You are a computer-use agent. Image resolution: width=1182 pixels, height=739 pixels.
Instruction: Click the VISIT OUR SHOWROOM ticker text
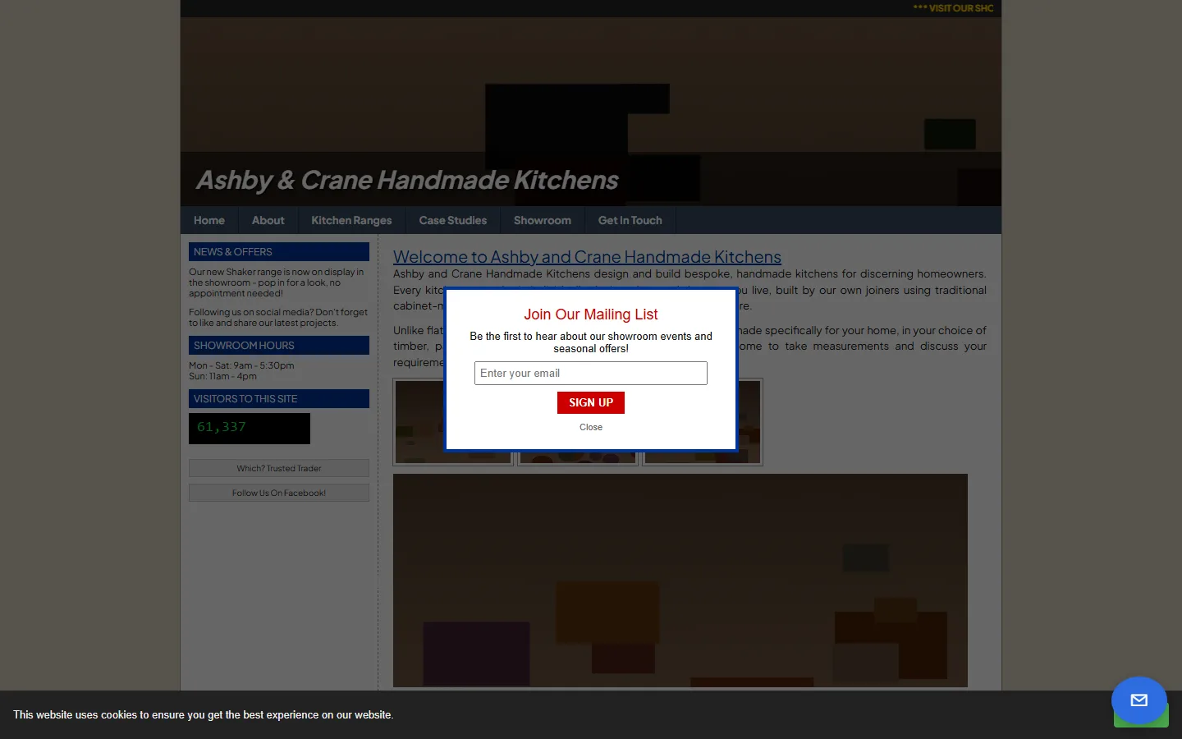(x=954, y=8)
